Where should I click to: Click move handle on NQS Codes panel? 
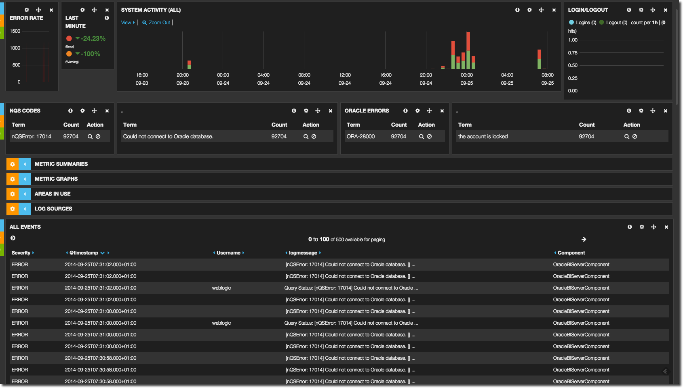tap(94, 111)
